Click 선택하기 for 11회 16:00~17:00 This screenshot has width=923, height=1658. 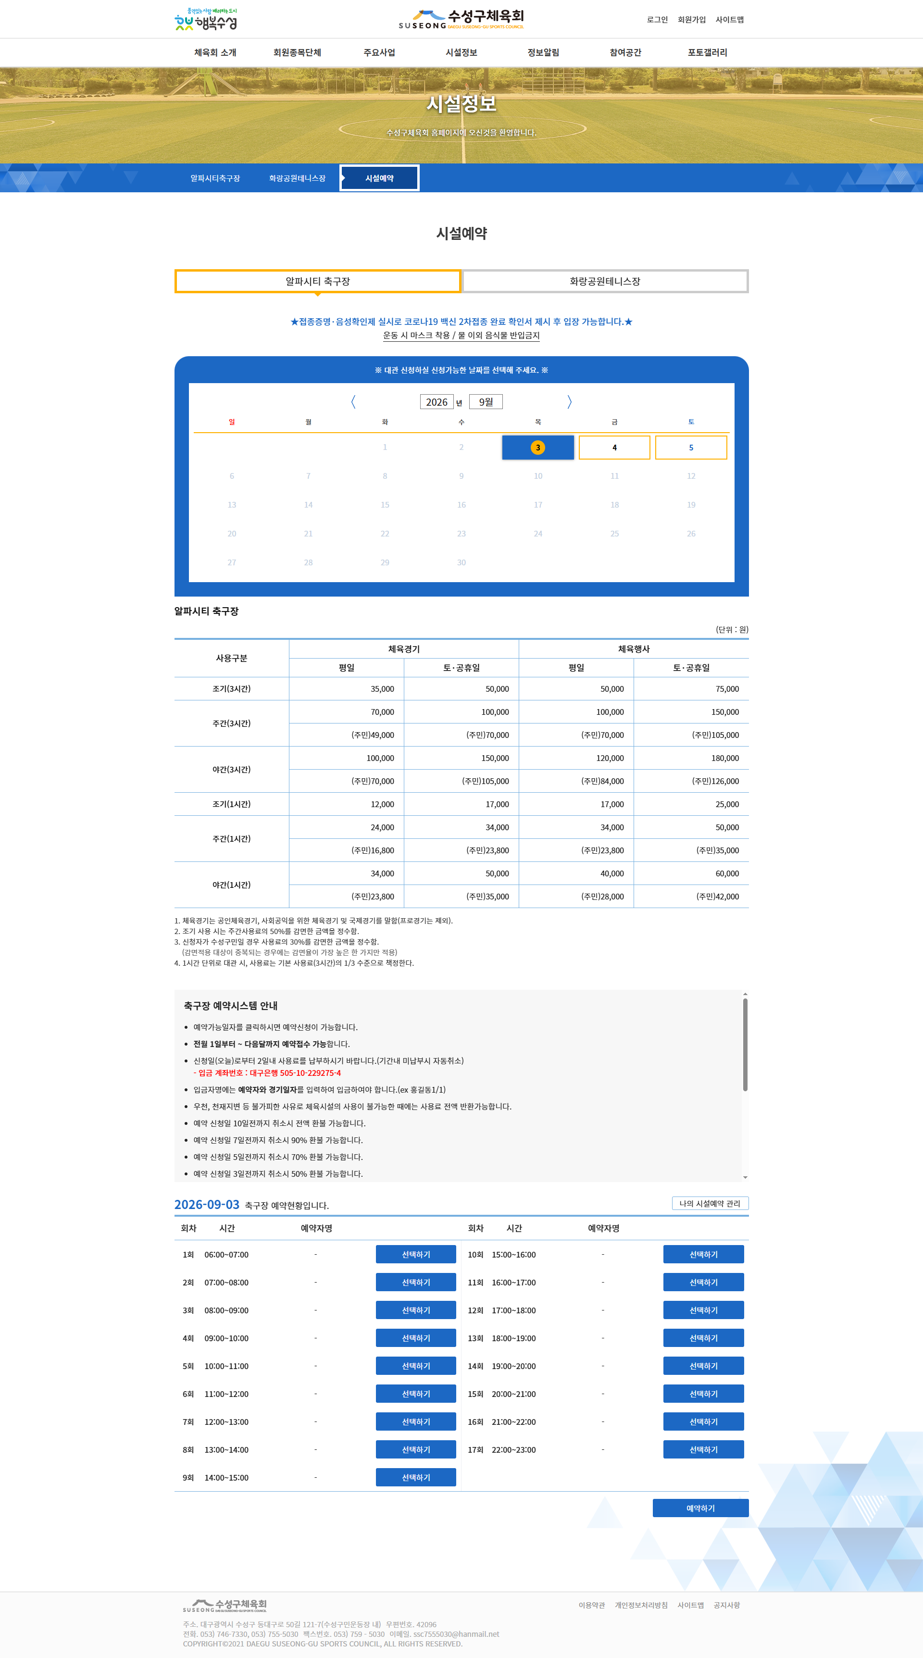coord(703,1282)
